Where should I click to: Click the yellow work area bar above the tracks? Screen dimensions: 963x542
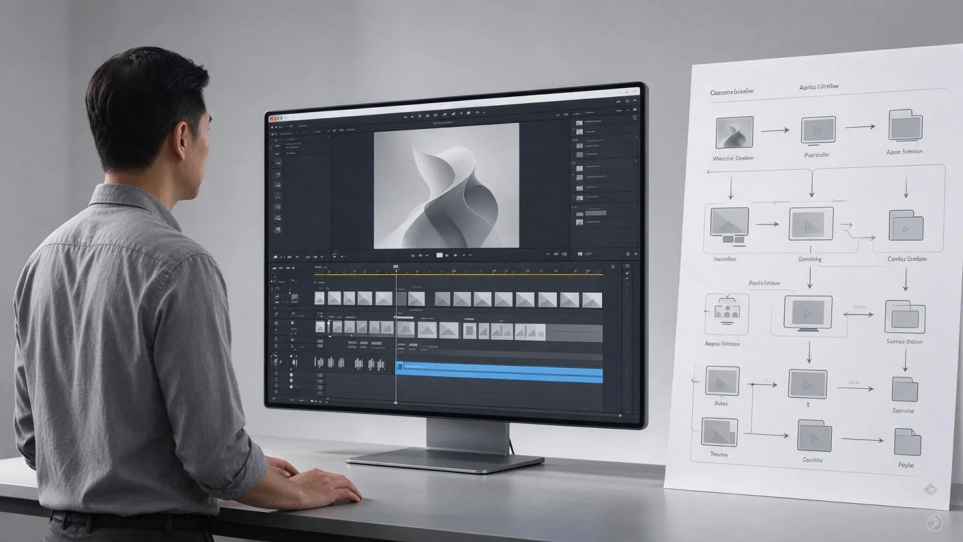459,275
